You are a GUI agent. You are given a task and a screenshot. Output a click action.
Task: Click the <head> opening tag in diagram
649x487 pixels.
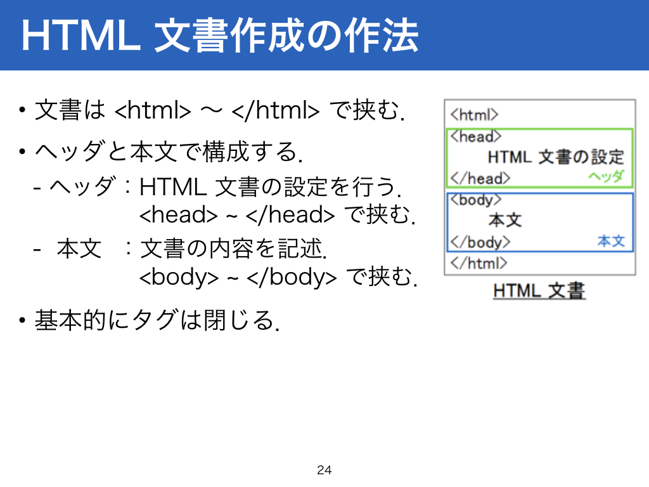pyautogui.click(x=475, y=136)
